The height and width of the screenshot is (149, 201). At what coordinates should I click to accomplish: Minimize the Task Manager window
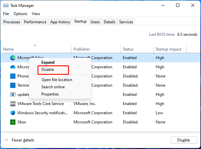pos(163,5)
